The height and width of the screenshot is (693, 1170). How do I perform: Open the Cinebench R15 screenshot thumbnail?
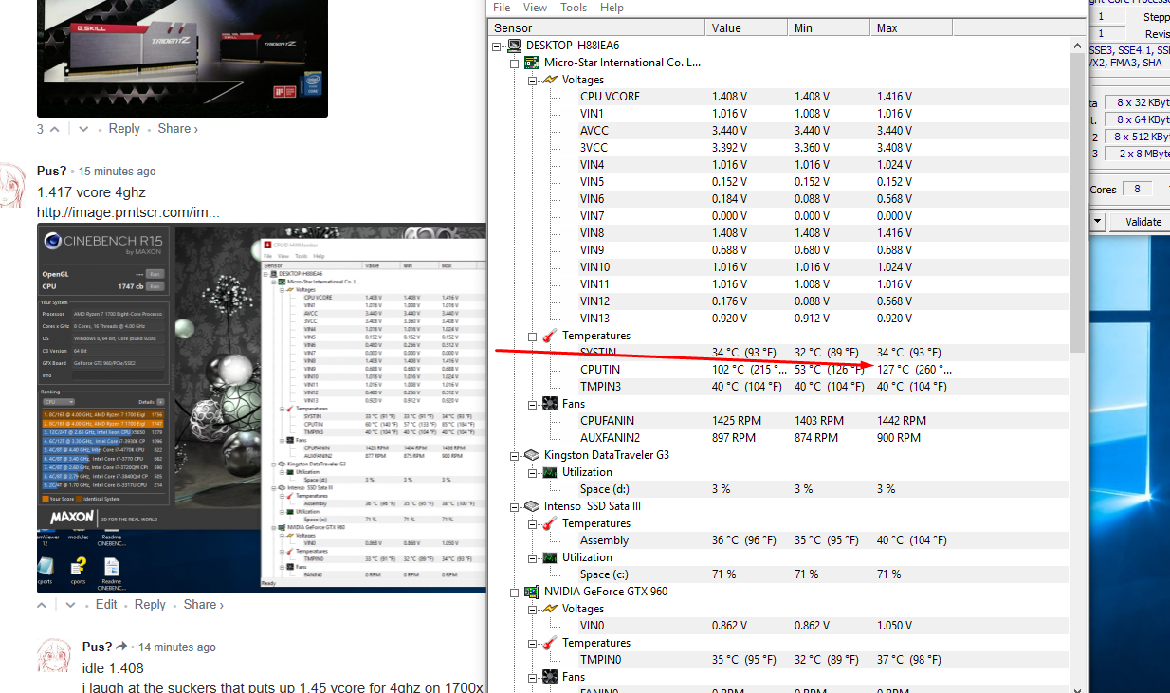pos(262,408)
